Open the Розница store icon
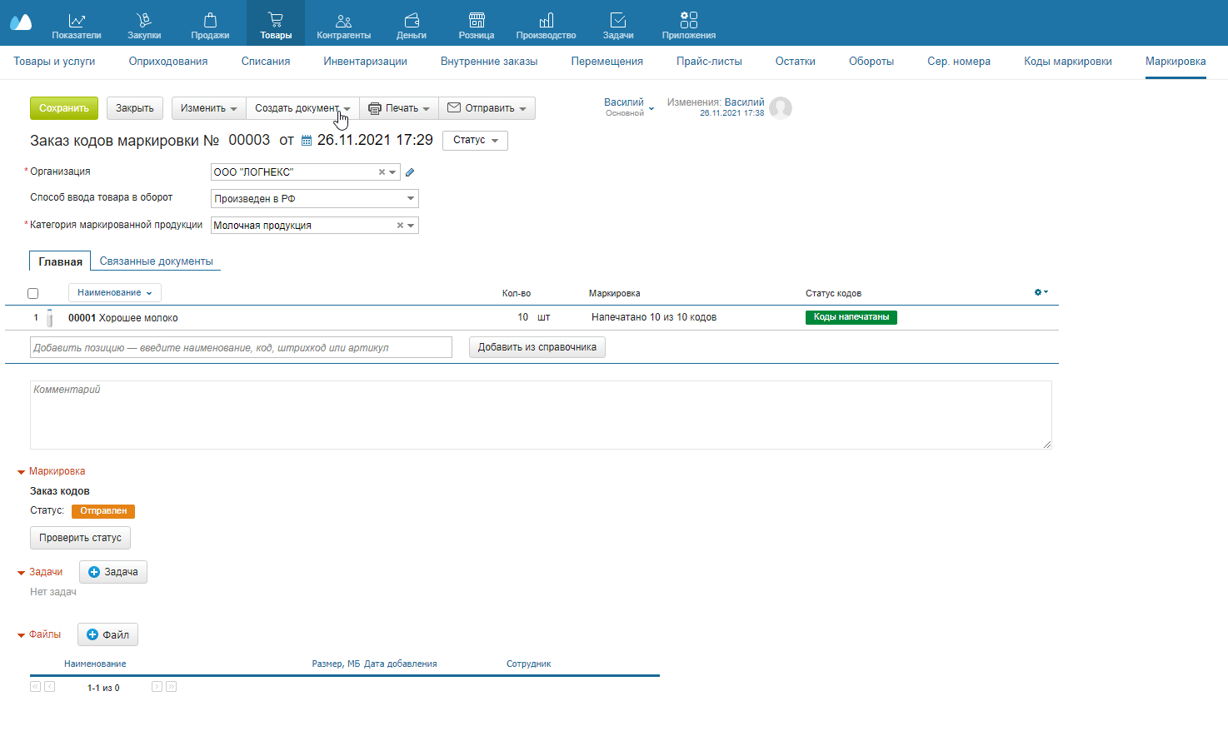1228x736 pixels. pyautogui.click(x=477, y=21)
